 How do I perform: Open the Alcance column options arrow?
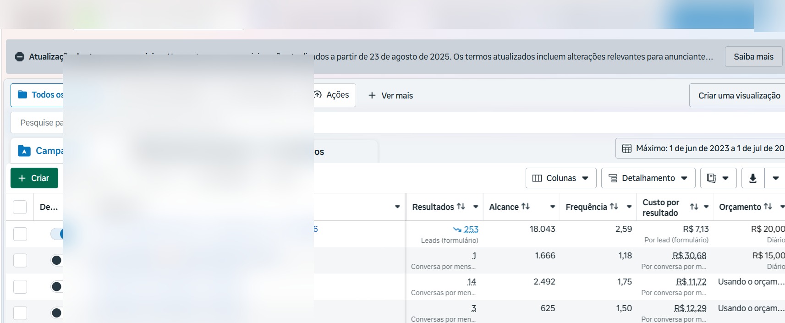click(x=553, y=207)
